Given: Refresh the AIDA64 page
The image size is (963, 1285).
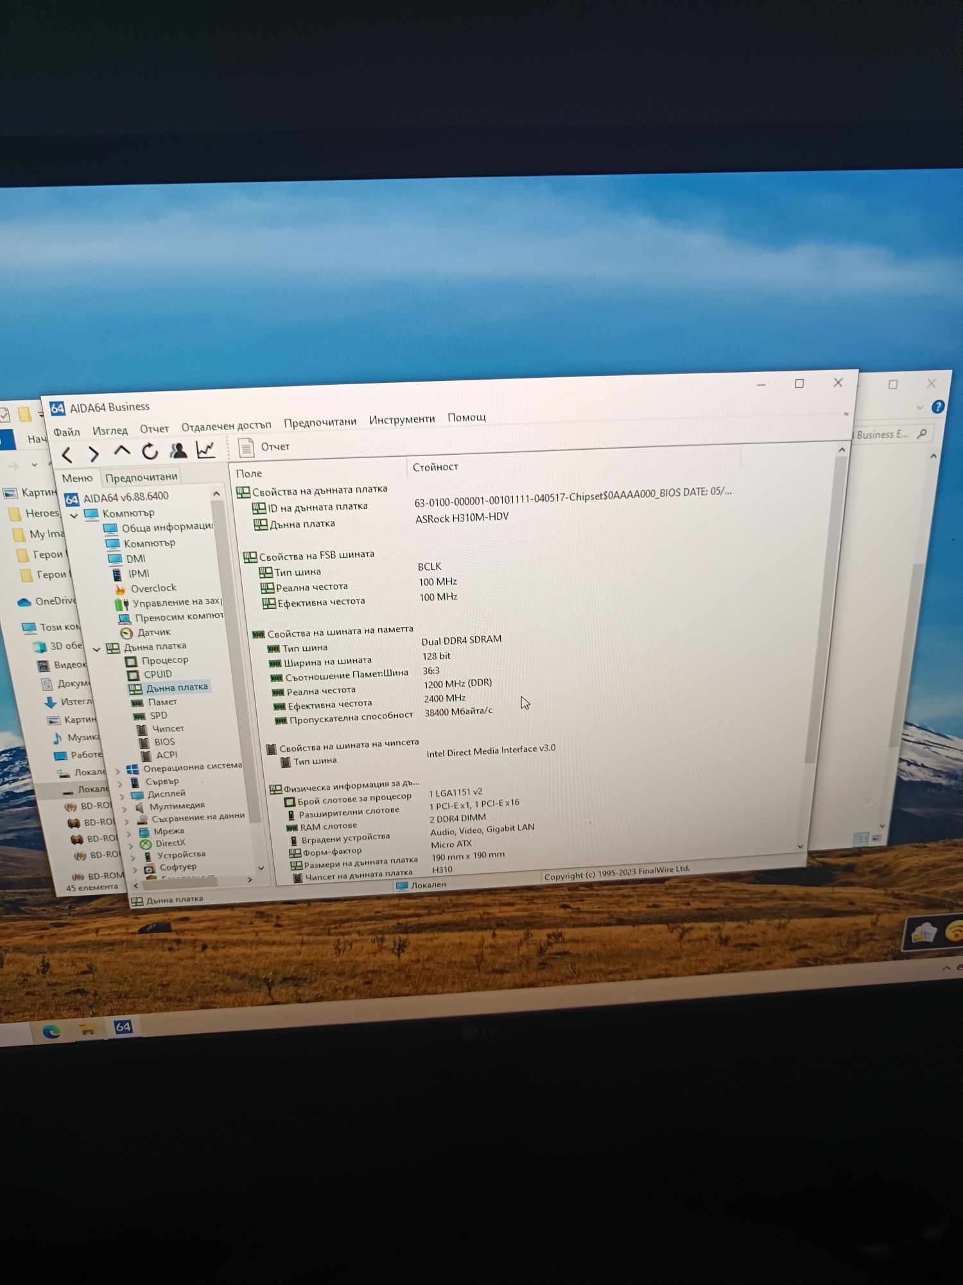Looking at the screenshot, I should coord(150,452).
